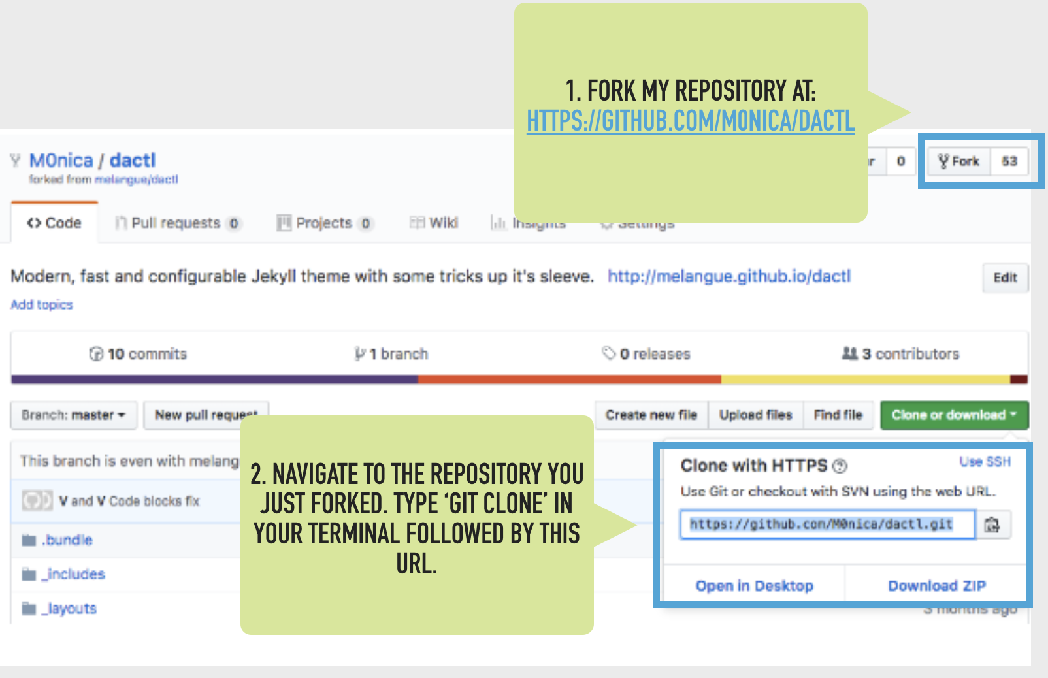The height and width of the screenshot is (678, 1048).
Task: Follow the forked from melangue/dactl link
Action: click(137, 179)
